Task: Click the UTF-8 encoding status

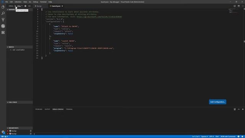Action: [x=211, y=136]
